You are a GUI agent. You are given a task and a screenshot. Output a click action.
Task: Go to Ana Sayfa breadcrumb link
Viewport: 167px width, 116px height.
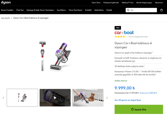5,18
